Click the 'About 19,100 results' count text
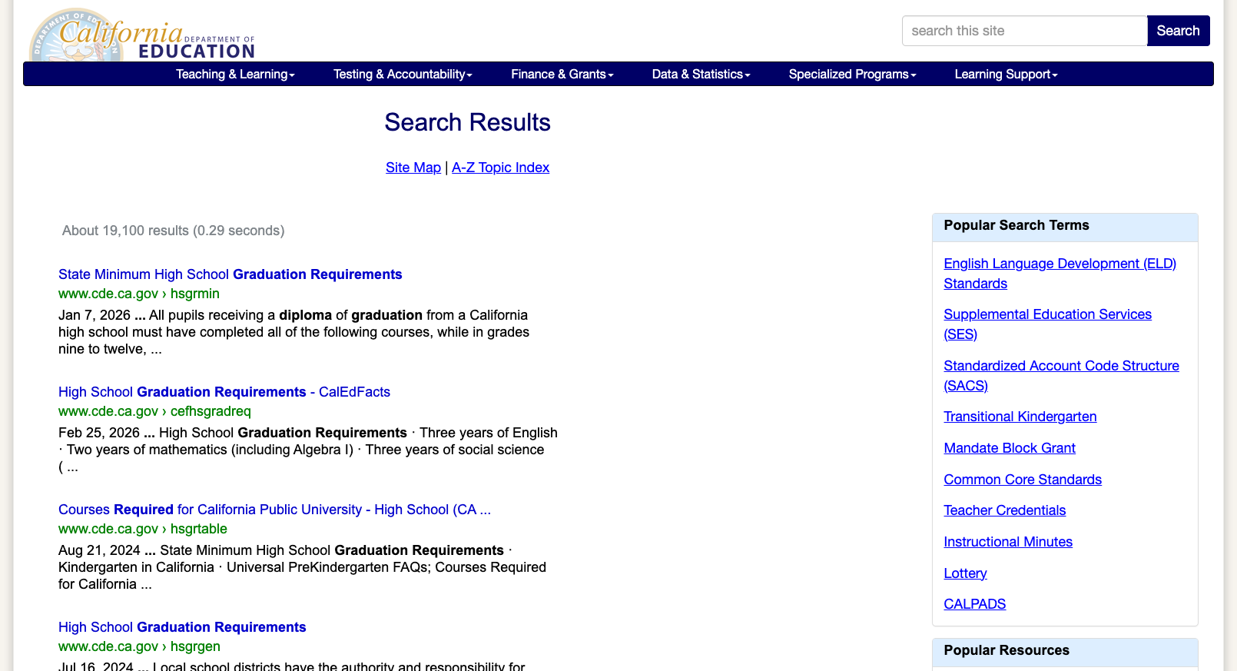This screenshot has width=1237, height=671. click(x=173, y=231)
